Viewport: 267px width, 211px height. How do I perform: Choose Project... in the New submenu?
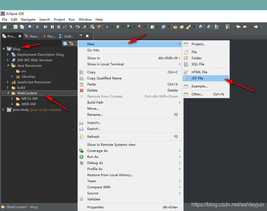click(206, 44)
